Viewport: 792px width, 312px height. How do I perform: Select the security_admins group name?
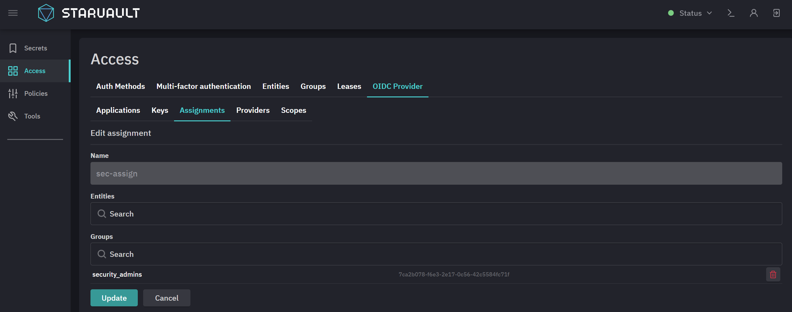point(117,274)
